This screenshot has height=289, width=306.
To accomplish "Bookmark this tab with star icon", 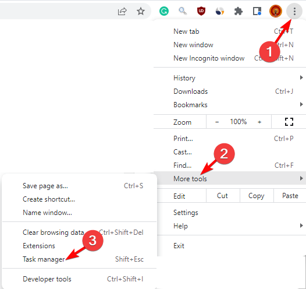I will tap(141, 11).
